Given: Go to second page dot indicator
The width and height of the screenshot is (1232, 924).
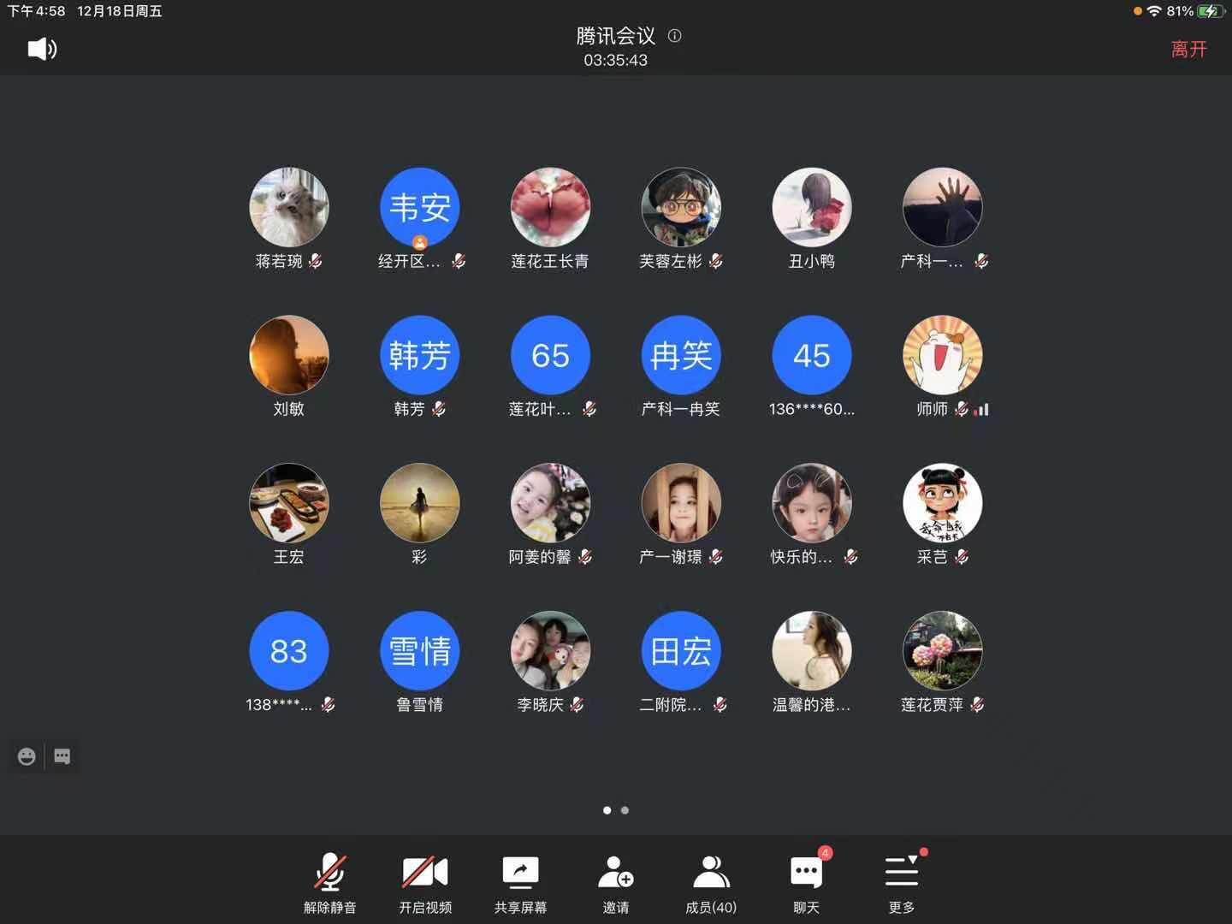Looking at the screenshot, I should tap(625, 810).
